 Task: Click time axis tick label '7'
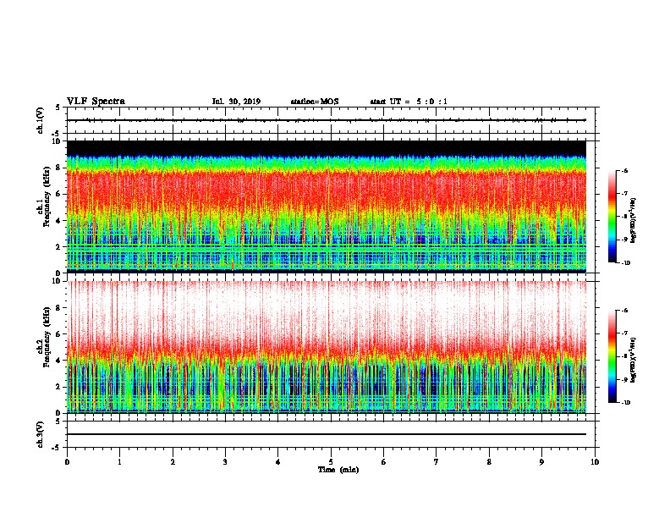click(x=437, y=461)
